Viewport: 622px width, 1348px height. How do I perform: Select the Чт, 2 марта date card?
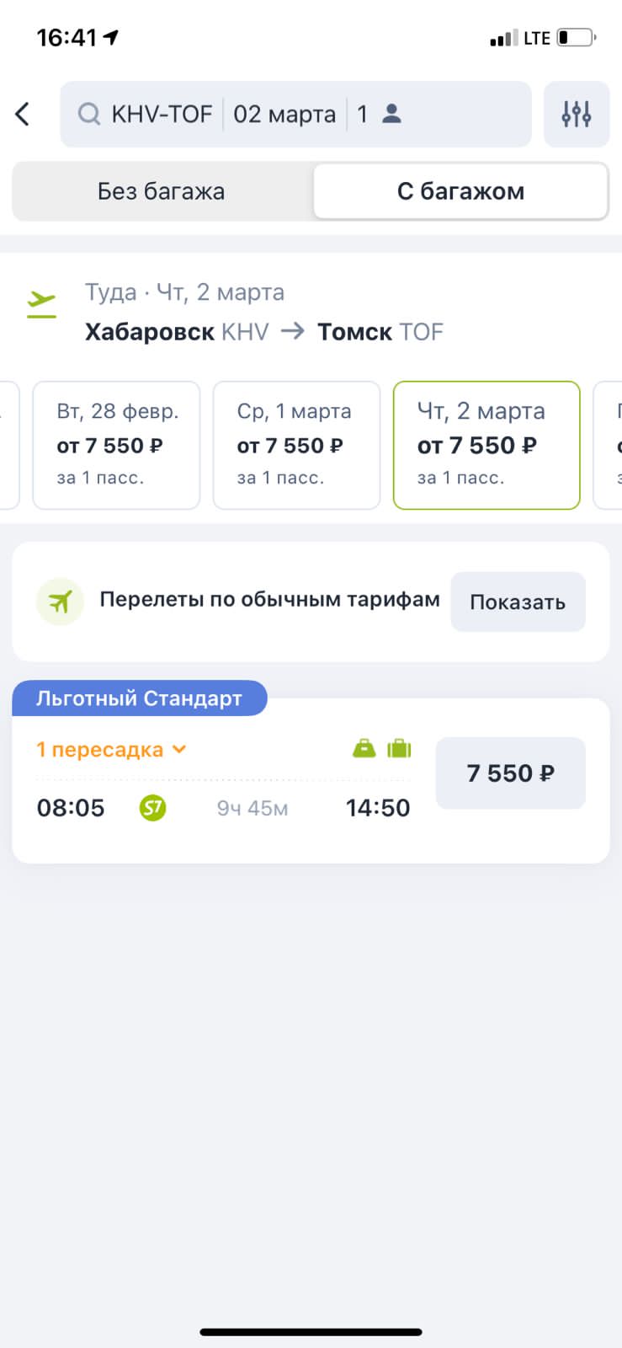click(x=486, y=445)
